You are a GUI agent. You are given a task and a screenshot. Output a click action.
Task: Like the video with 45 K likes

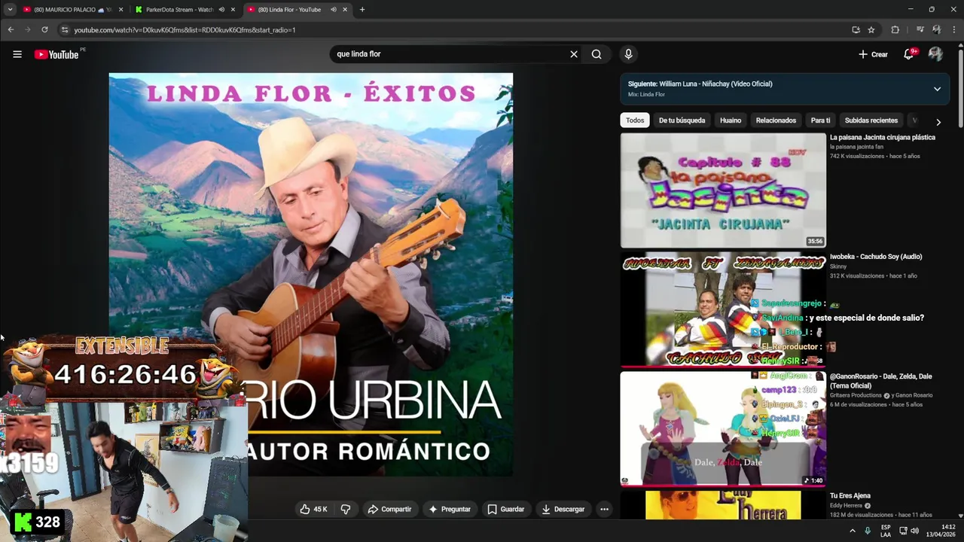313,509
